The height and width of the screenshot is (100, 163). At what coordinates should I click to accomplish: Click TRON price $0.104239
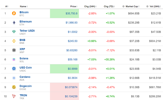[x=71, y=96]
